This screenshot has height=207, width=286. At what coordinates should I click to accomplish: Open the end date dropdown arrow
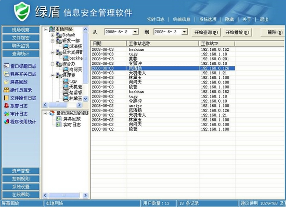185,32
